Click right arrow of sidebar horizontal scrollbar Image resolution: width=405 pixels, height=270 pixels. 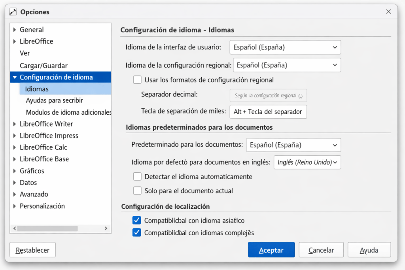coord(106,228)
